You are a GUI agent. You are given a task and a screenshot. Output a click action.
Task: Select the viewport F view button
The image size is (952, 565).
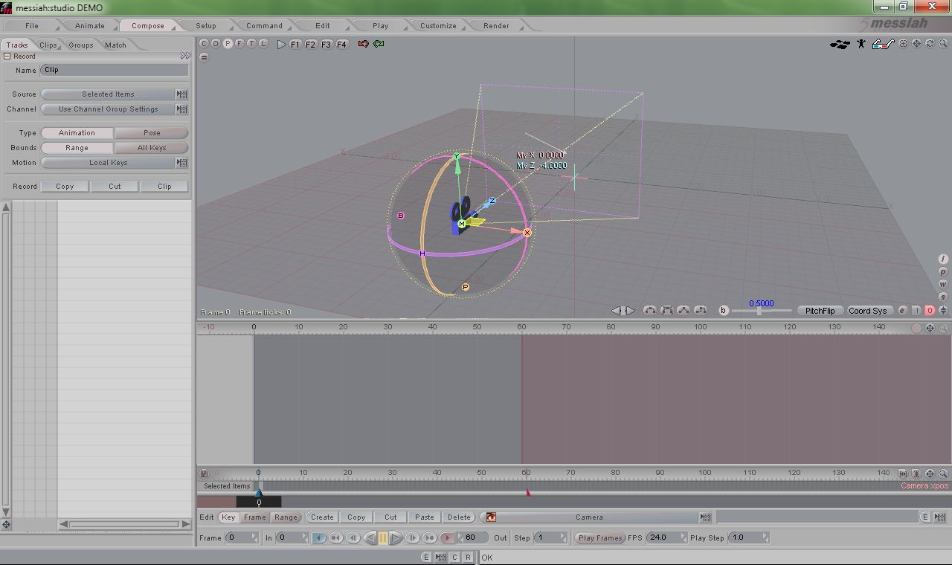tap(239, 44)
